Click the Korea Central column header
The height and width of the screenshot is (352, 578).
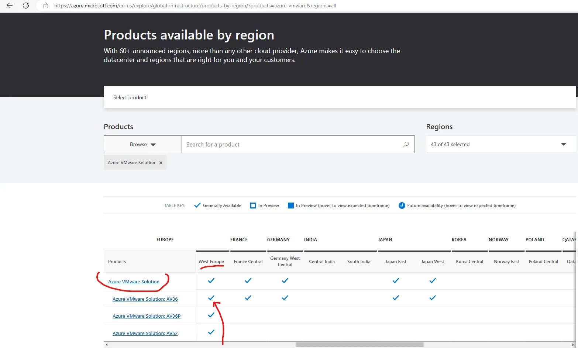469,262
